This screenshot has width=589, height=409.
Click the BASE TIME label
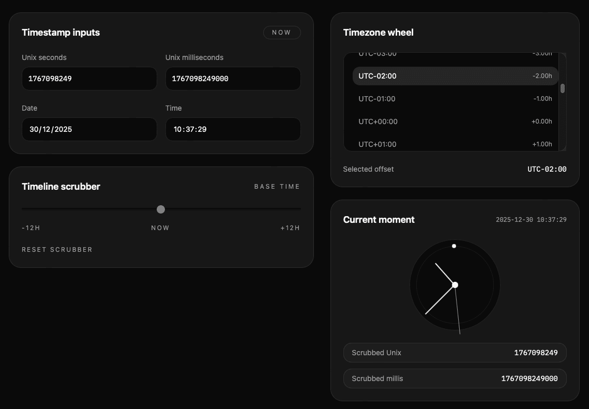pyautogui.click(x=277, y=186)
